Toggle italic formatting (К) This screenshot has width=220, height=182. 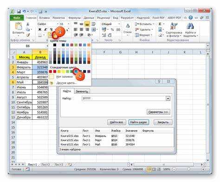[45, 30]
